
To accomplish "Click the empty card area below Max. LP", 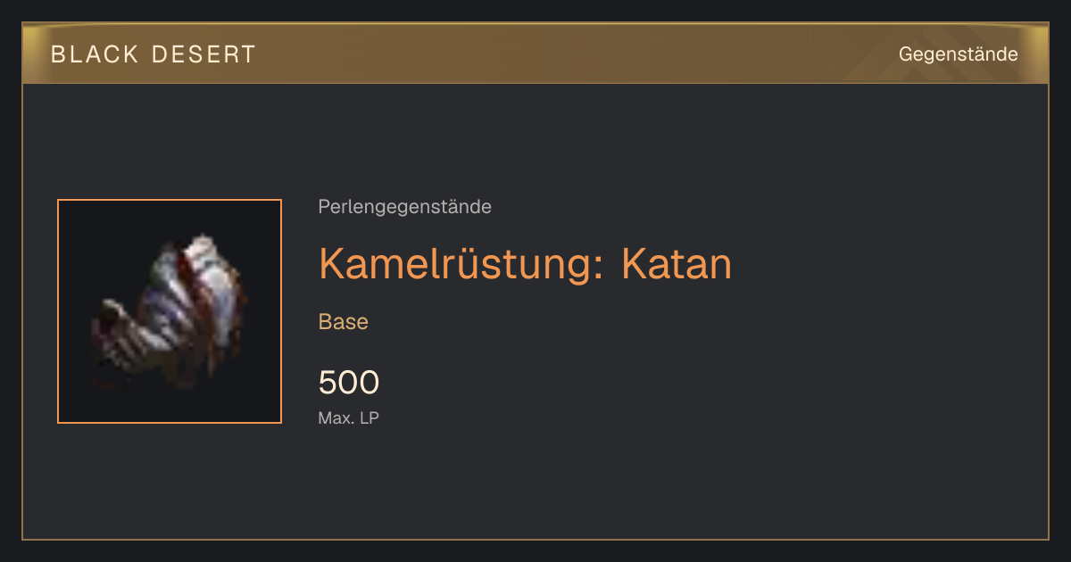I will click(535, 482).
